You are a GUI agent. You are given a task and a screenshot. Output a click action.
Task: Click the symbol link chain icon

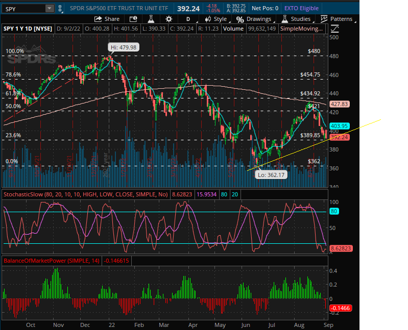coord(60,9)
